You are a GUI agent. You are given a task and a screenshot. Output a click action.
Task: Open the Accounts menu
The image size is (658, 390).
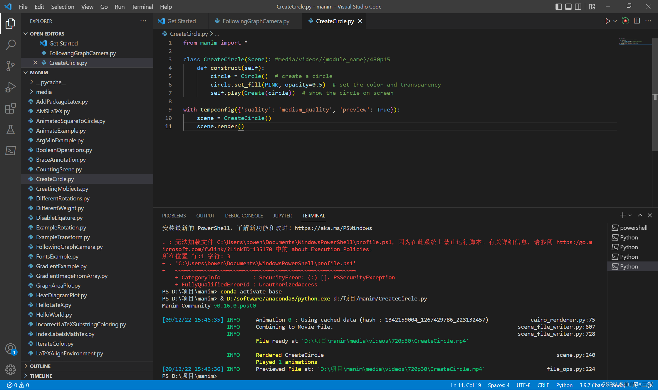coord(10,349)
